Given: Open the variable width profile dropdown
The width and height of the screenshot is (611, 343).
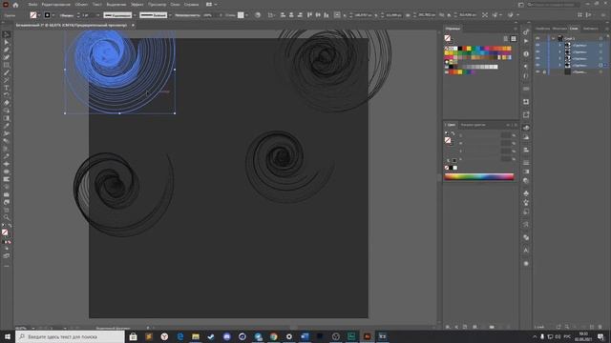Looking at the screenshot, I should pyautogui.click(x=135, y=15).
